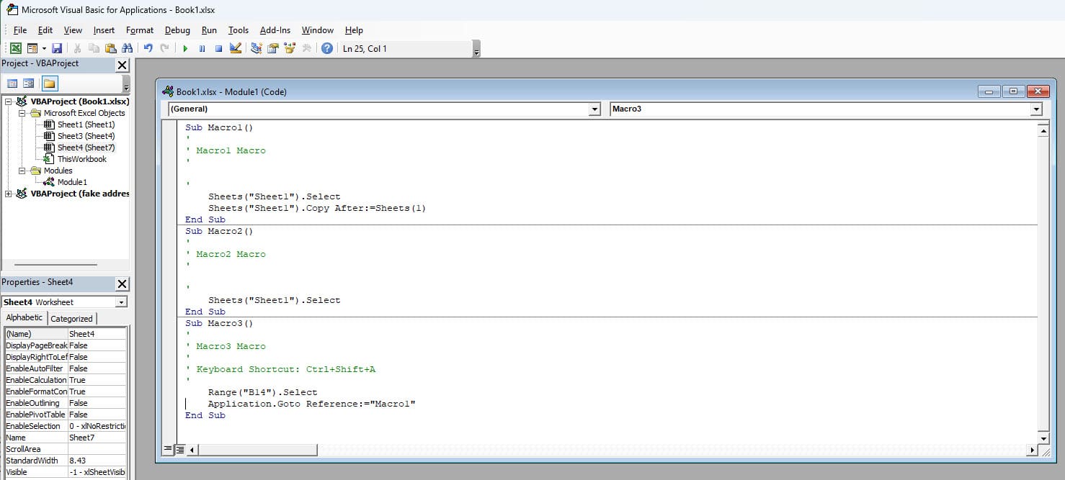Screen dimensions: 1065x480
Task: Open the File menu
Action: (20, 30)
